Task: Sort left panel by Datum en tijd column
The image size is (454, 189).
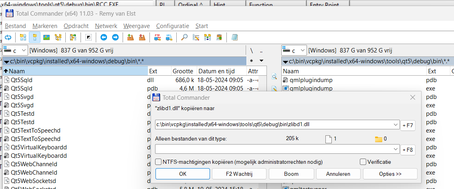Action: (222, 71)
